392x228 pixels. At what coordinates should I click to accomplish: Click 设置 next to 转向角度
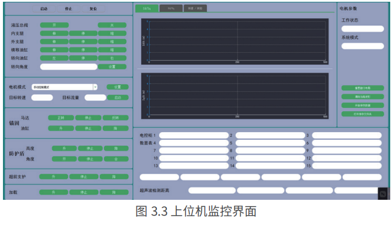point(112,66)
